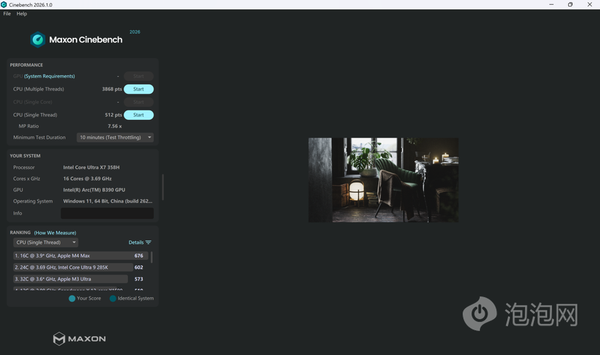This screenshot has width=600, height=355.
Task: Open the How We Measure link
Action: (55, 232)
